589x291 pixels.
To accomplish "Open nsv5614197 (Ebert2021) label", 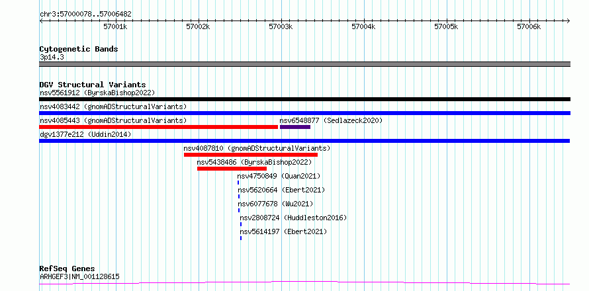I will (x=283, y=231).
